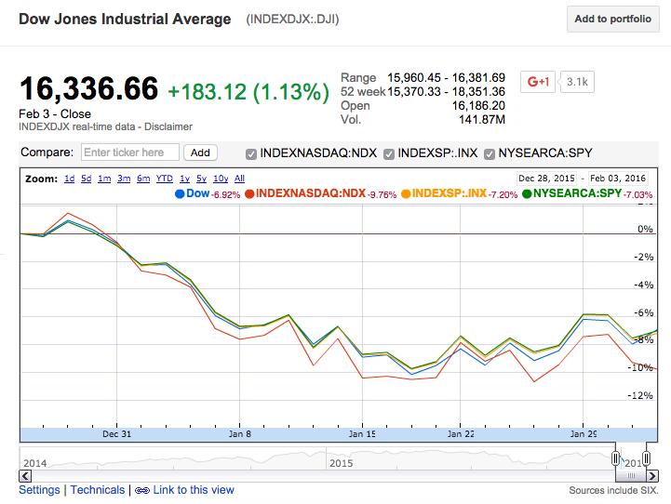
Task: Click the 2015 mark on overview timeline
Action: pos(341,463)
